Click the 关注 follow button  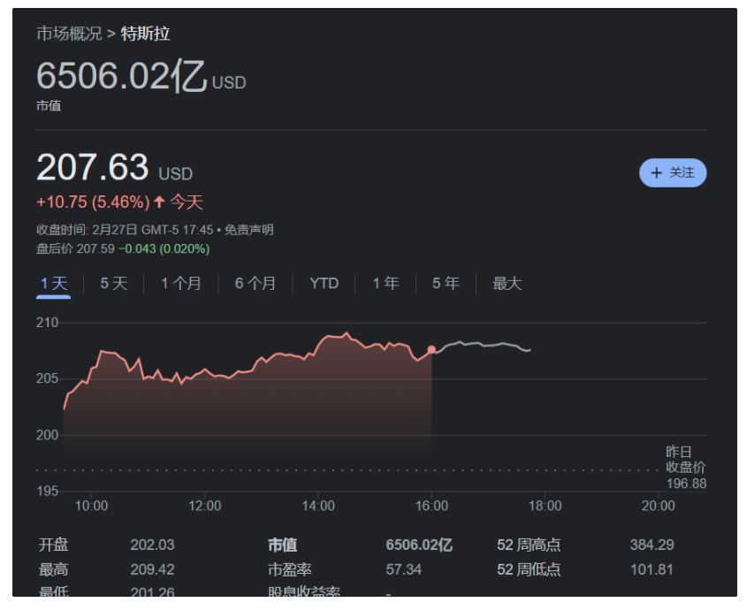[x=672, y=172]
